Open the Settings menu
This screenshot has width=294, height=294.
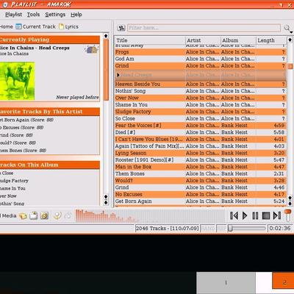tap(55, 15)
